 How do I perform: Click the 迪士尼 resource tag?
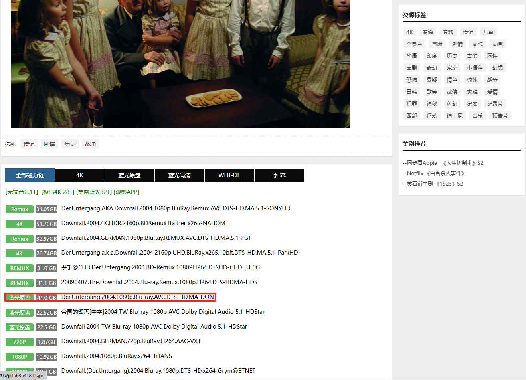pos(455,116)
